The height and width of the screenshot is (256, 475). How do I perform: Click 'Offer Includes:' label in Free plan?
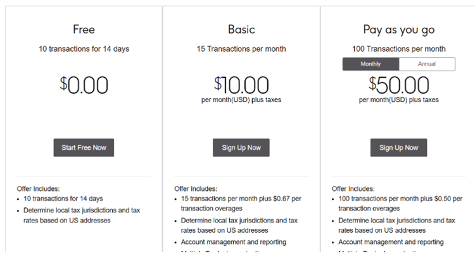coord(38,188)
